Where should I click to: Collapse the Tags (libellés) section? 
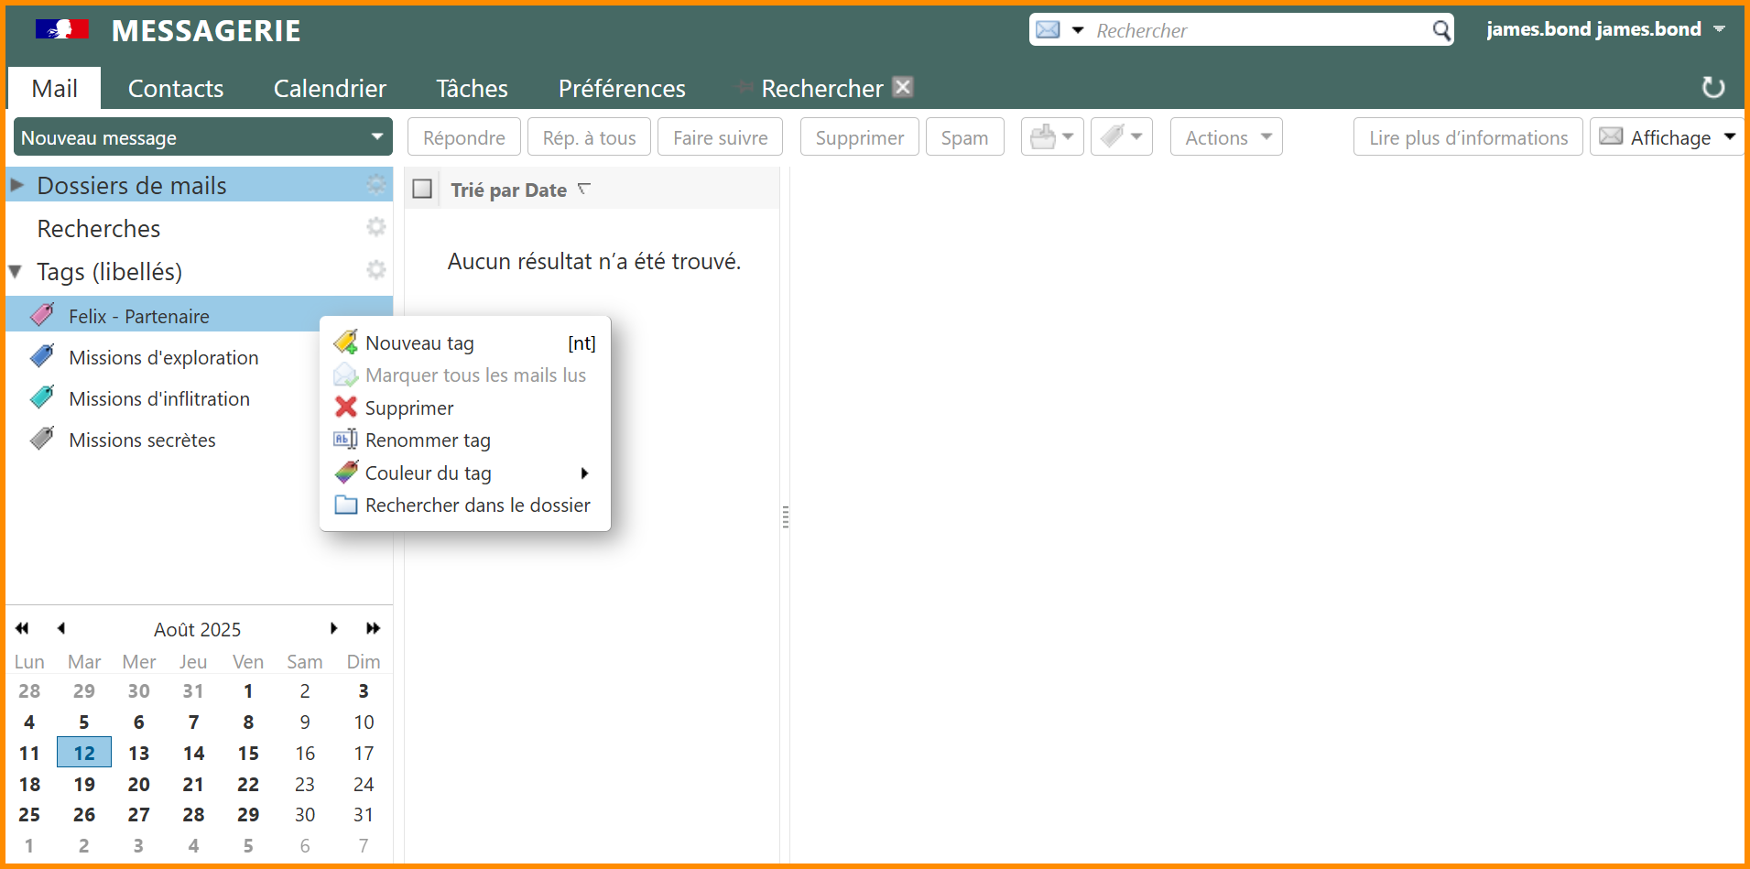[x=16, y=271]
